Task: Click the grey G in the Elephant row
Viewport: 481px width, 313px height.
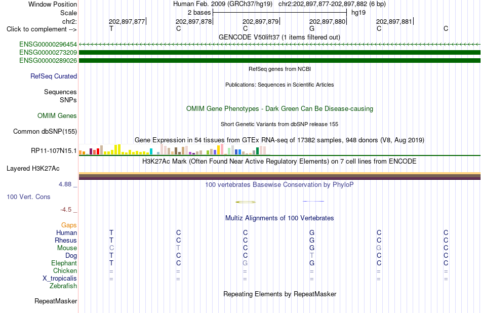Action: 245,263
